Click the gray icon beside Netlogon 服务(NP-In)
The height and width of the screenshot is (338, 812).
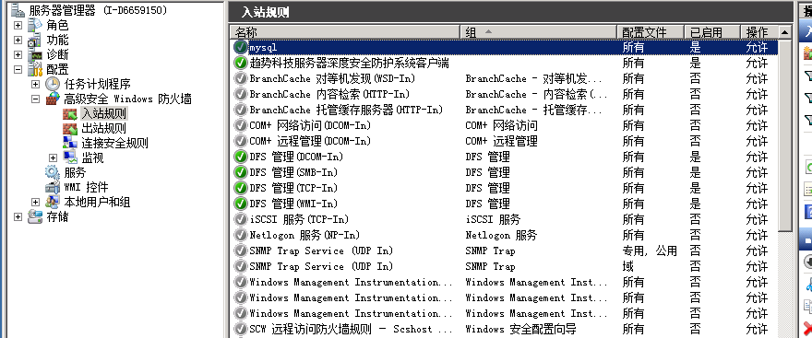240,235
